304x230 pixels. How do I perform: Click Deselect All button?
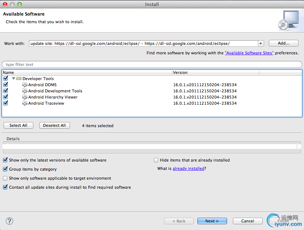point(54,125)
